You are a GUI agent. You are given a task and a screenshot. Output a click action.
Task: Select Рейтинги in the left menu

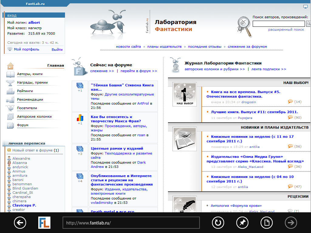coord(25,91)
